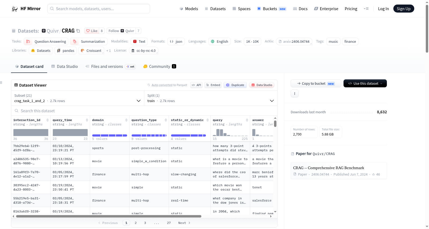Go to the Next page of rows
429x229 pixels.
point(184,223)
